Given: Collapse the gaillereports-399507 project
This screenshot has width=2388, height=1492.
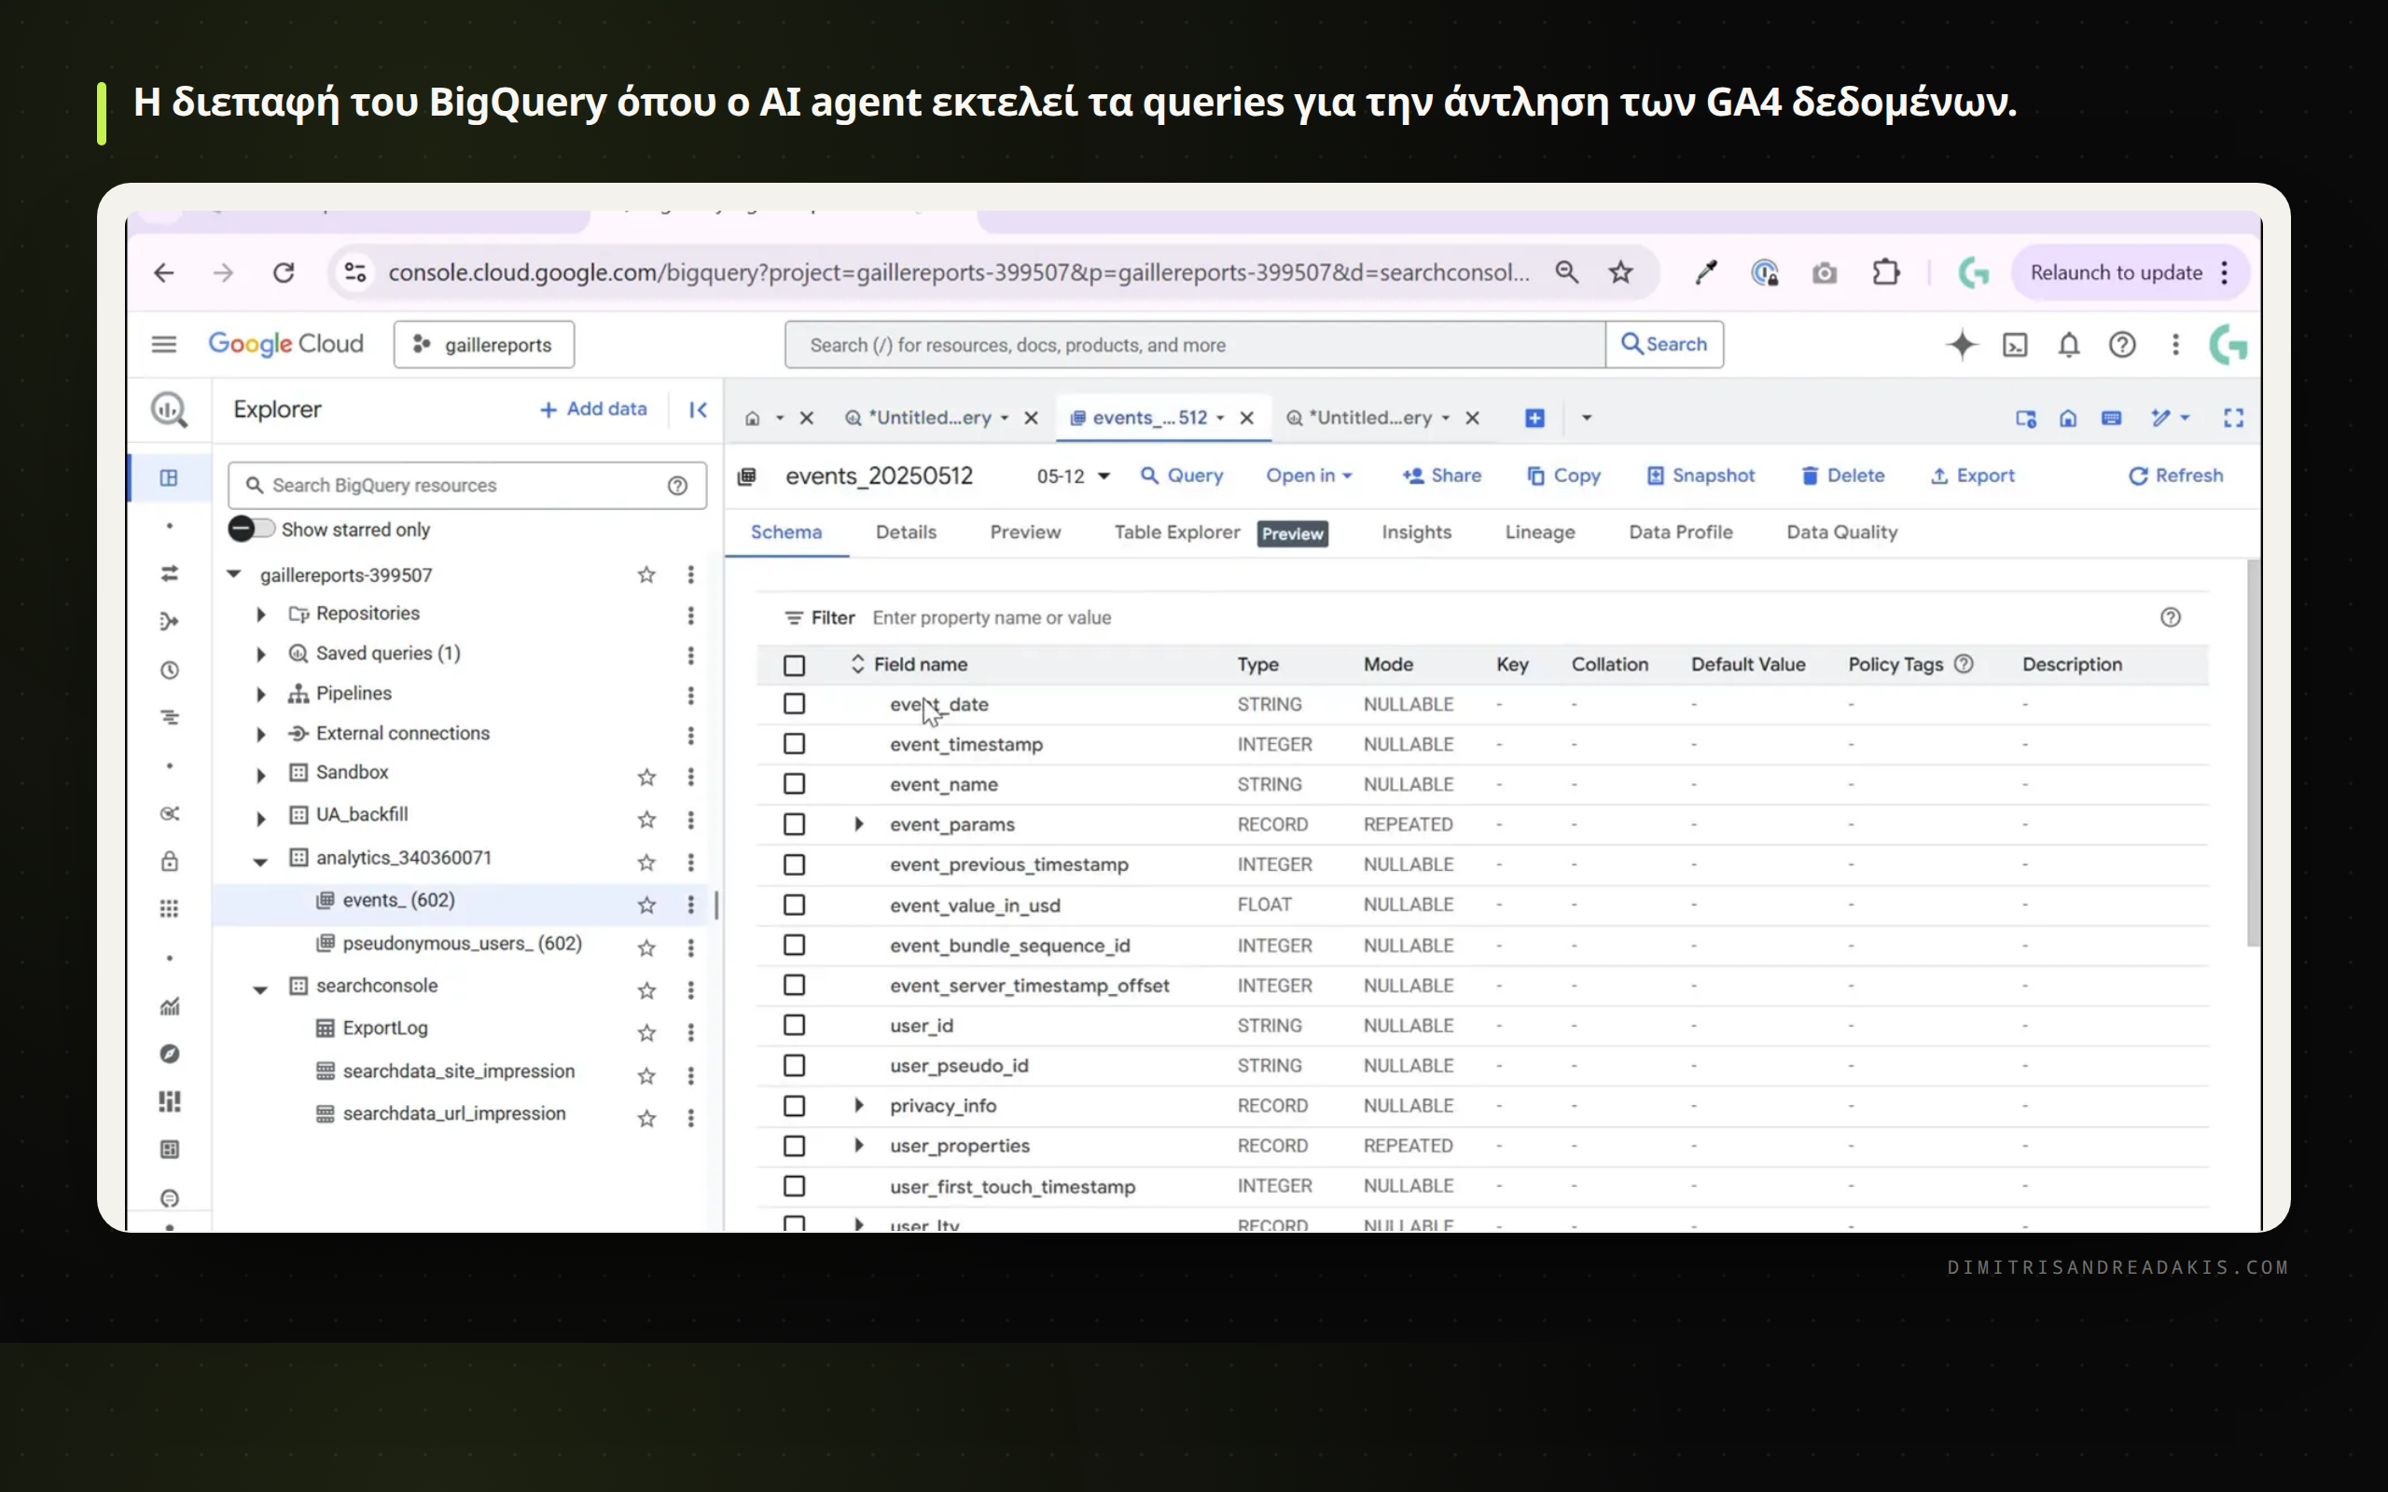Looking at the screenshot, I should pos(234,574).
